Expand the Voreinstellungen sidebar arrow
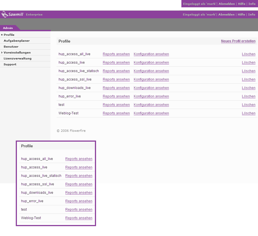 click(x=2, y=53)
